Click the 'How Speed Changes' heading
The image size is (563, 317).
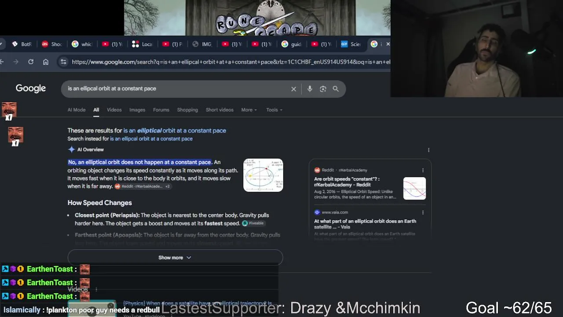[x=100, y=203]
